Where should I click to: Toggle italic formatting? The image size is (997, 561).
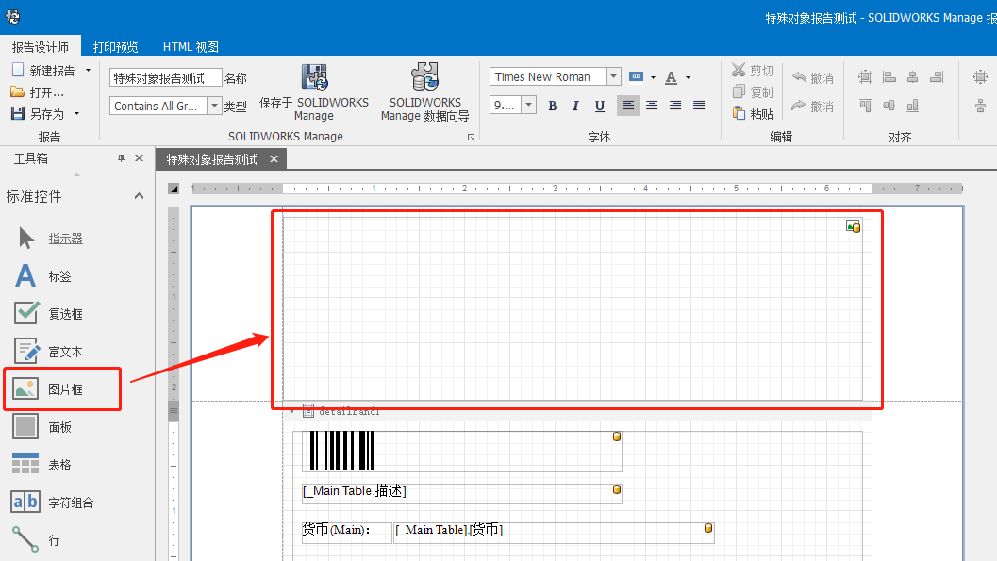pyautogui.click(x=576, y=106)
